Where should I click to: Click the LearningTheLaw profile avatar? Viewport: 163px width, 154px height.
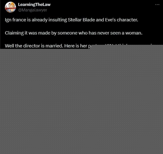10,7
